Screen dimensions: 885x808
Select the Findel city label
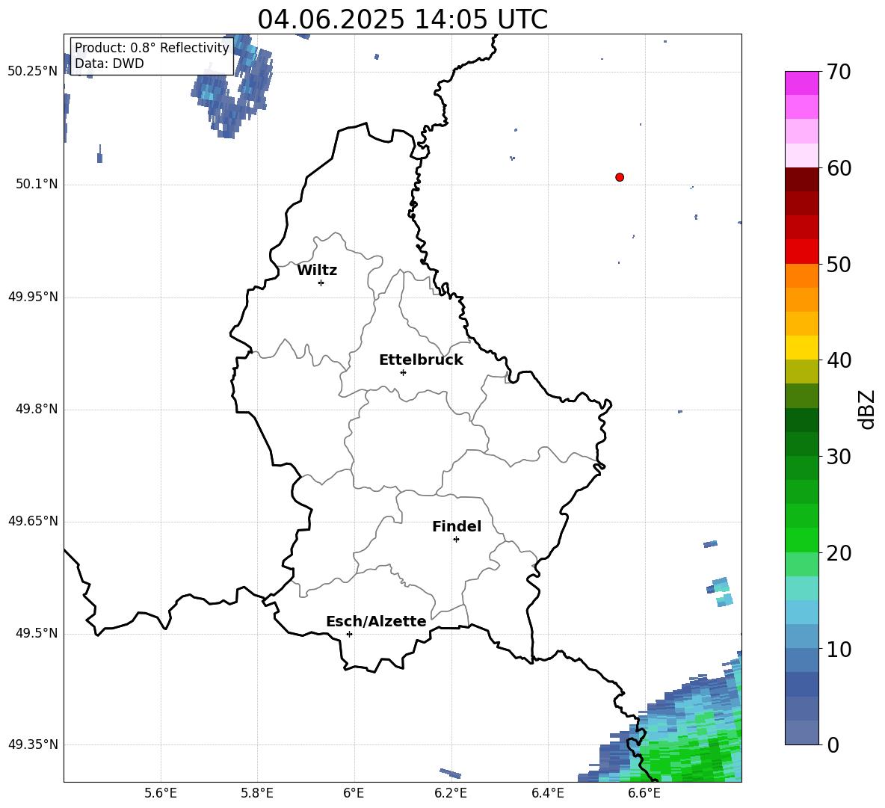click(457, 526)
